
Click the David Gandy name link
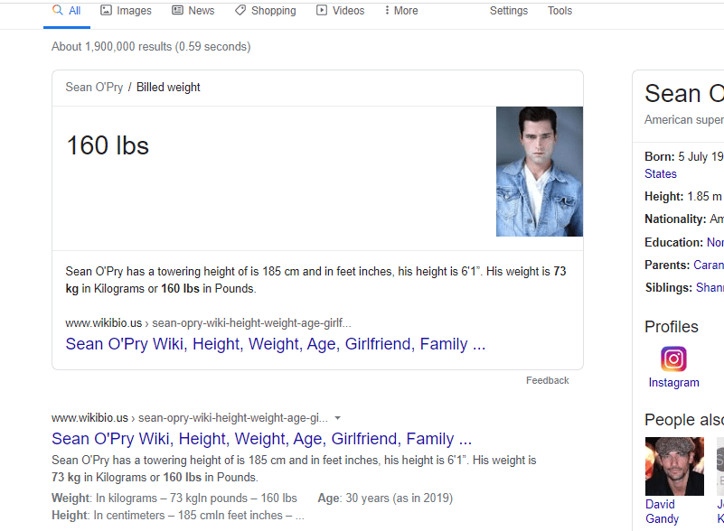tap(663, 512)
